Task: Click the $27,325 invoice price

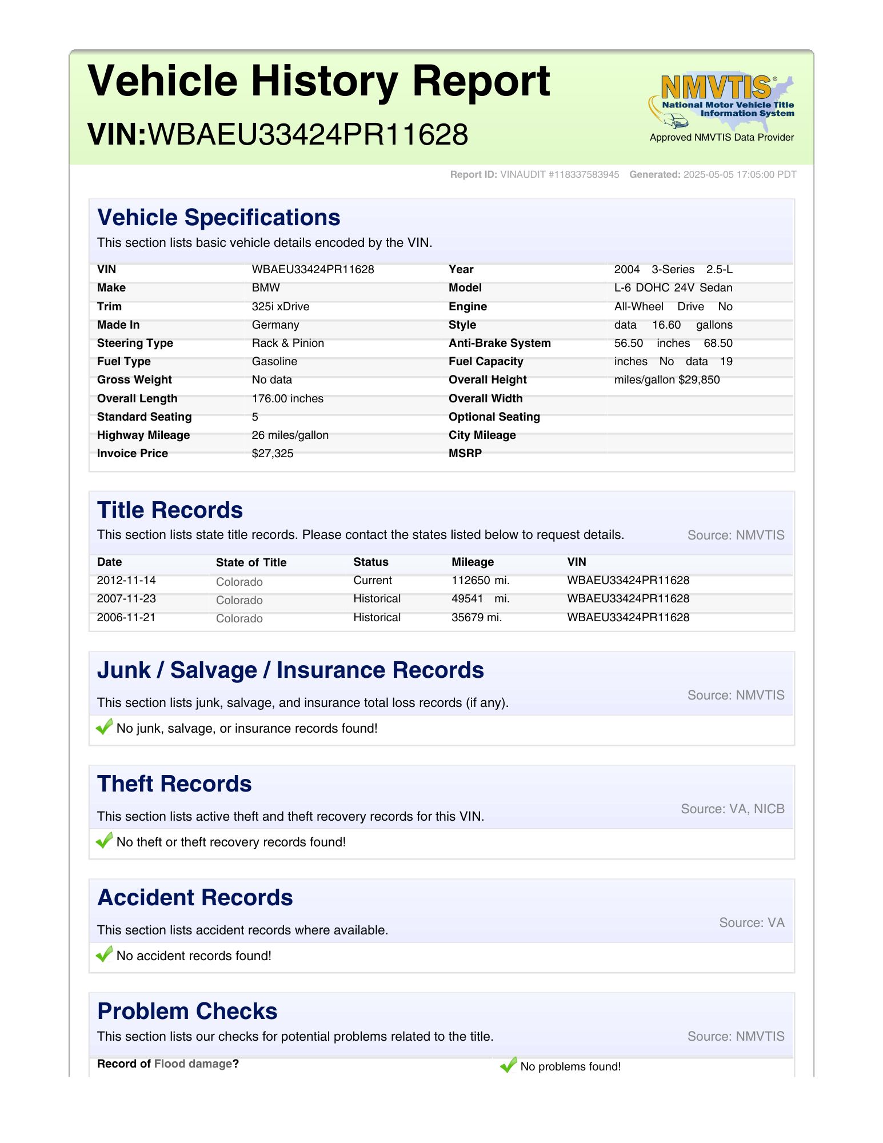Action: point(273,453)
